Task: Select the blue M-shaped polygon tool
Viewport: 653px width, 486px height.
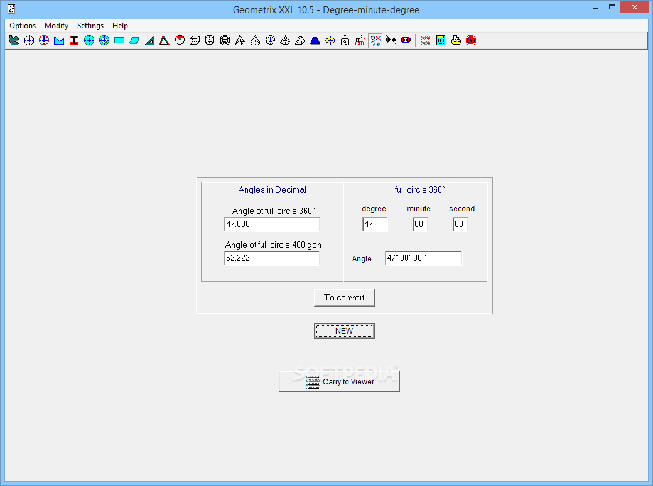Action: pos(59,40)
